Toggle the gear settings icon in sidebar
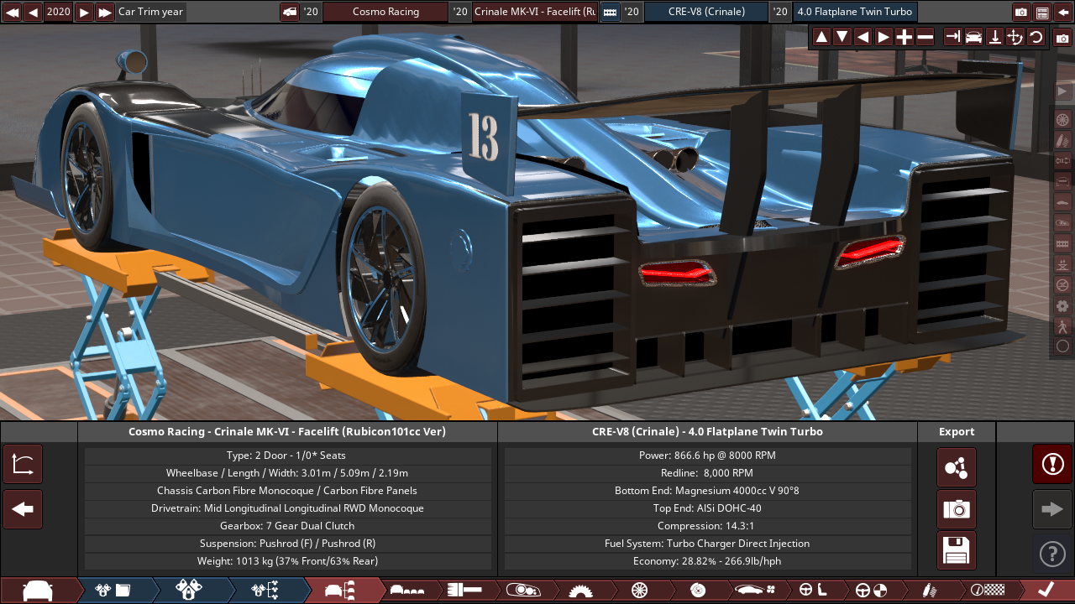Image resolution: width=1075 pixels, height=604 pixels. pyautogui.click(x=1062, y=305)
